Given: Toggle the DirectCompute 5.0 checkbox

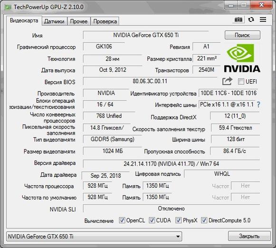Looking at the screenshot, I should (x=204, y=220).
